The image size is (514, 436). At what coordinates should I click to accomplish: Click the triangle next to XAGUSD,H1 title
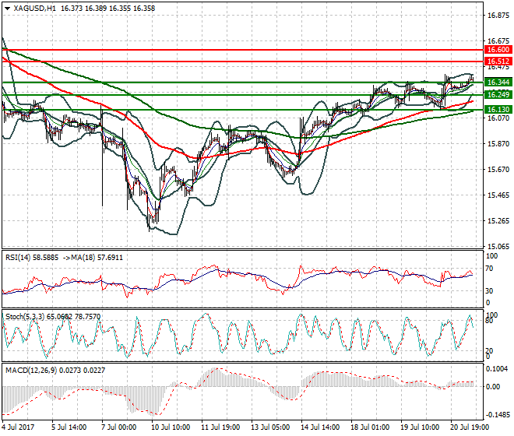tap(8, 9)
